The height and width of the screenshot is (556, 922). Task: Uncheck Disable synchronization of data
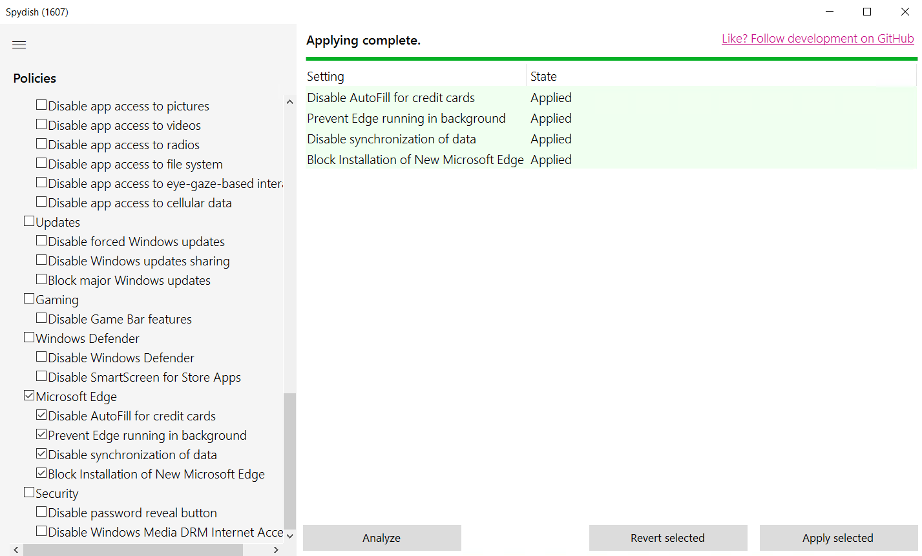(x=41, y=453)
